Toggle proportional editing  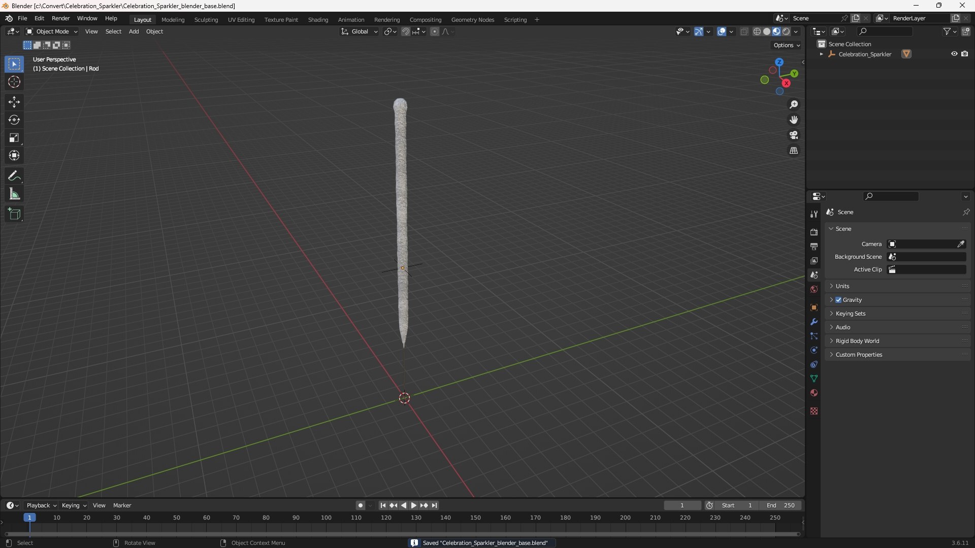(435, 31)
